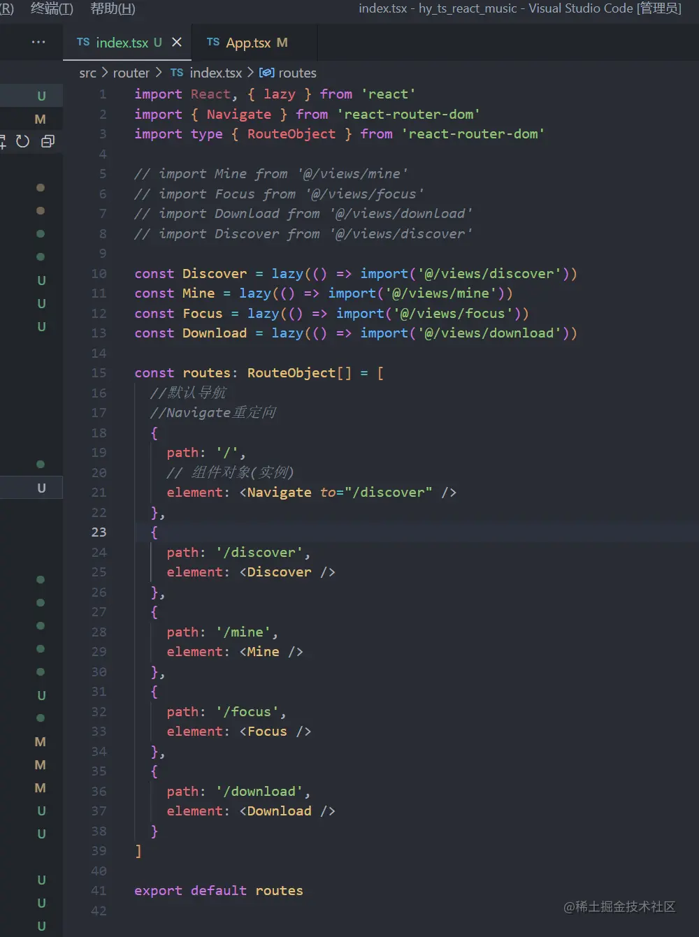Image resolution: width=699 pixels, height=937 pixels.
Task: Click line number 1 in the gutter
Action: pyautogui.click(x=103, y=94)
